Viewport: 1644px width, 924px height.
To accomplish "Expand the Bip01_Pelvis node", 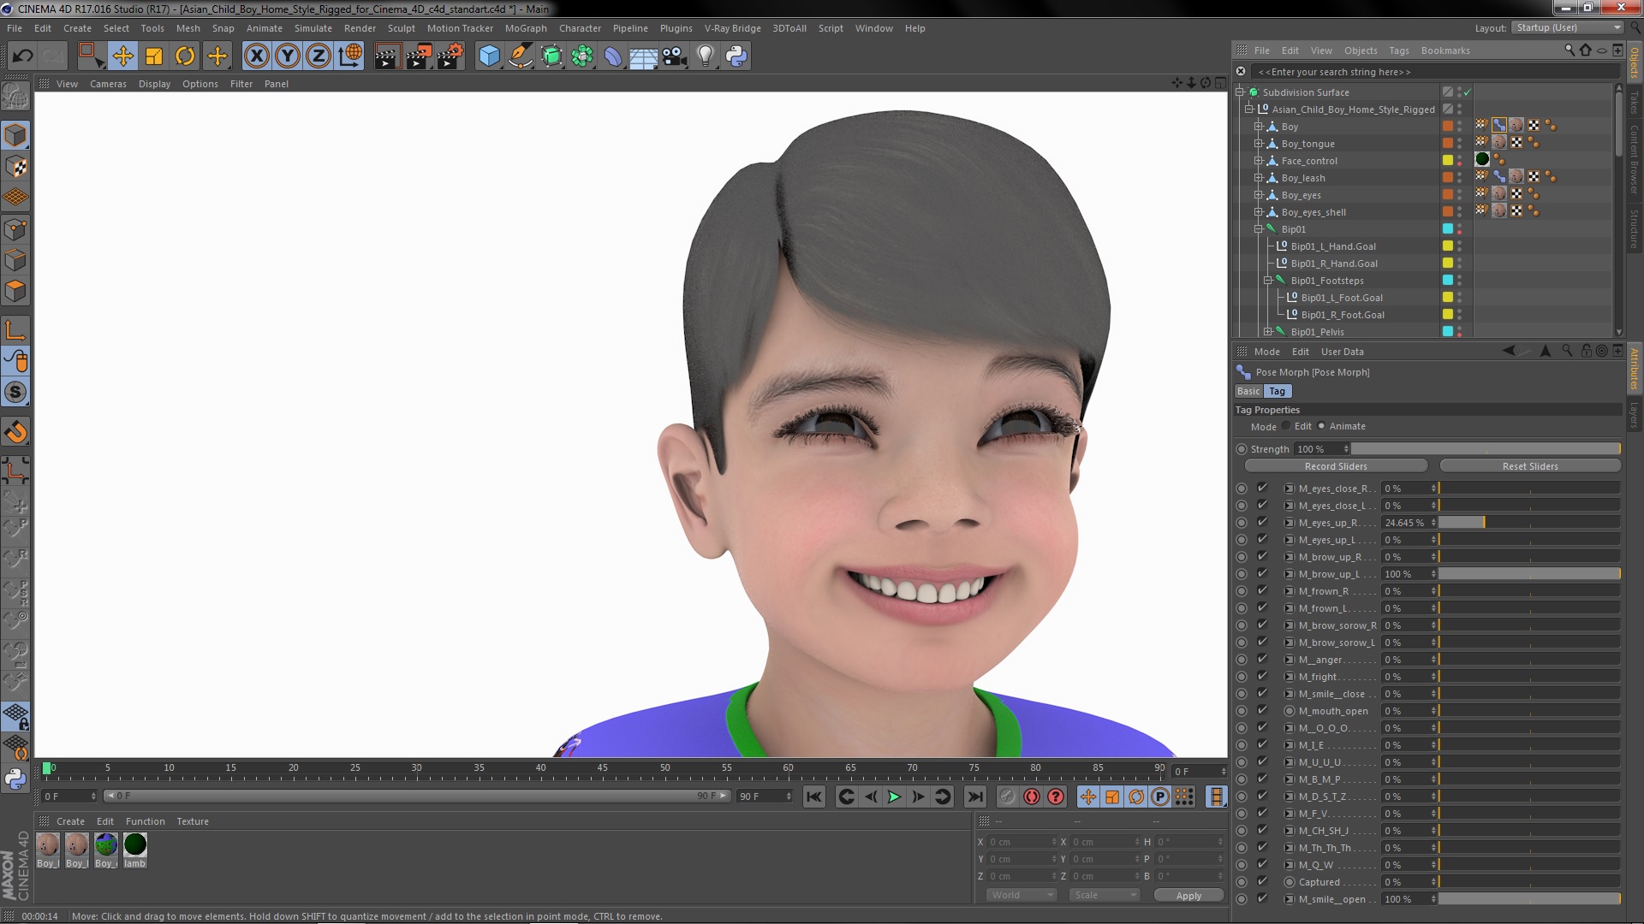I will pos(1268,332).
